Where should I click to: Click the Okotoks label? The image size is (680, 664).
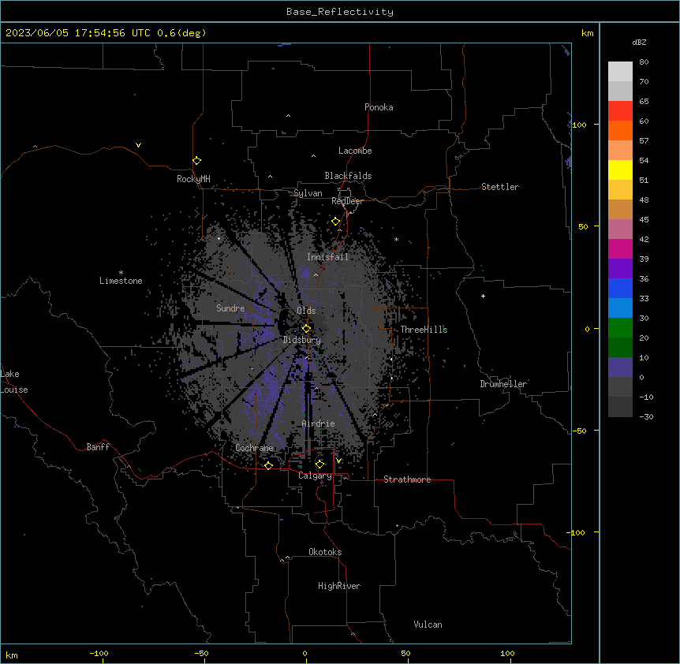(325, 552)
